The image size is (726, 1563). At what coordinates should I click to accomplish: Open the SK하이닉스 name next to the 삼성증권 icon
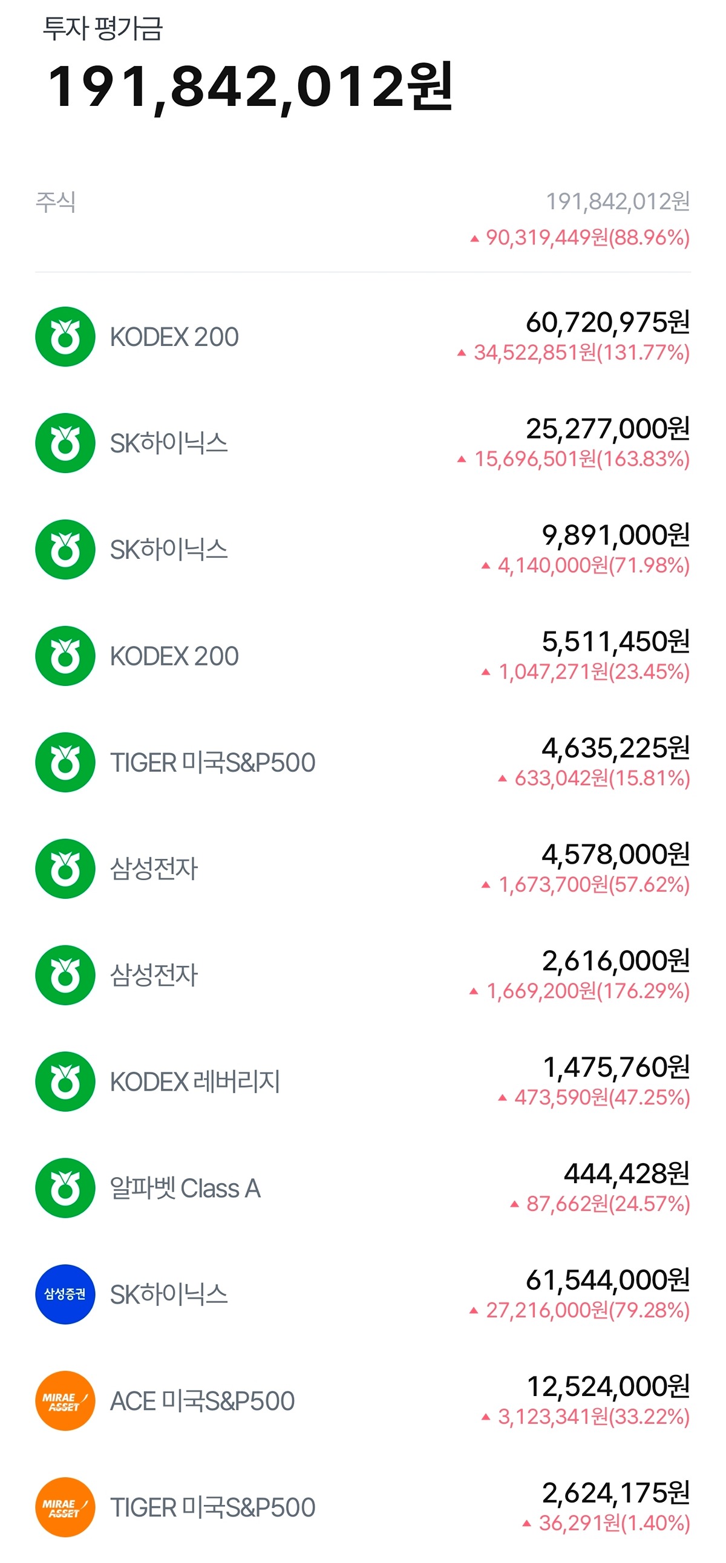(x=169, y=1295)
